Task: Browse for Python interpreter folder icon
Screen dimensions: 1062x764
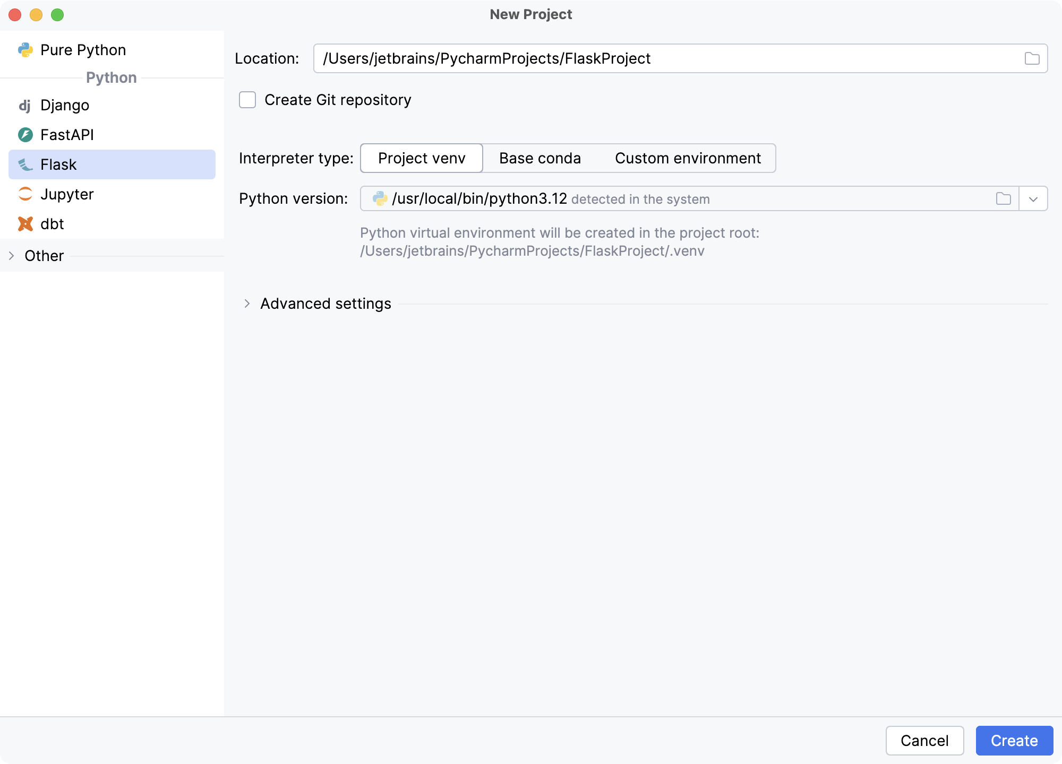Action: coord(1003,199)
